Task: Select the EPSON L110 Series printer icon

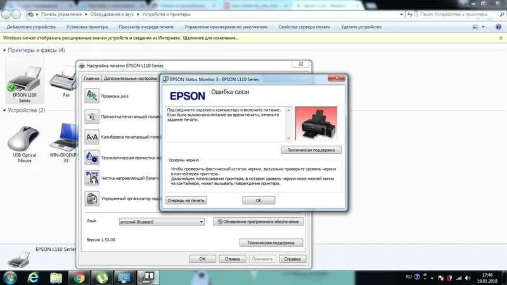Action: click(x=25, y=80)
